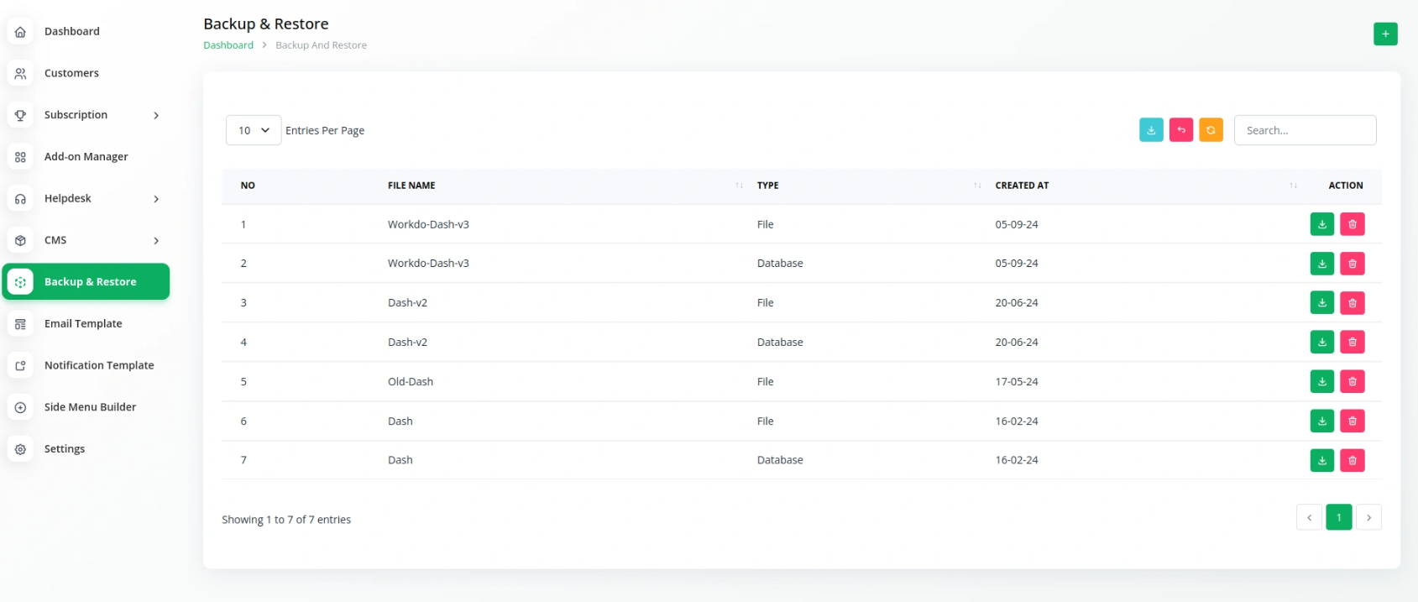
Task: Sort by the TYPE column arrows
Action: [977, 186]
